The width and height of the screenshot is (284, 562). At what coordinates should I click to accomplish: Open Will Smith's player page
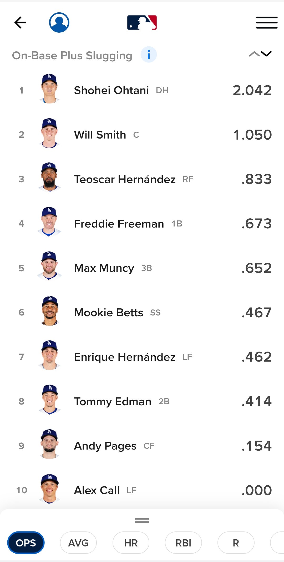[100, 135]
